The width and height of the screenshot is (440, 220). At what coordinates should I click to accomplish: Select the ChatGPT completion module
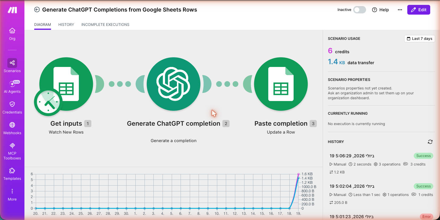tap(174, 84)
